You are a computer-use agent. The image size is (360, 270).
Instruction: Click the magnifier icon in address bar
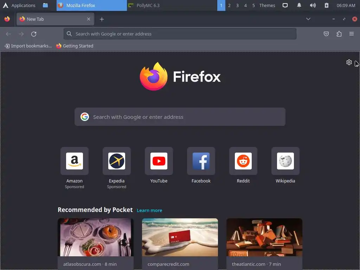tap(69, 34)
